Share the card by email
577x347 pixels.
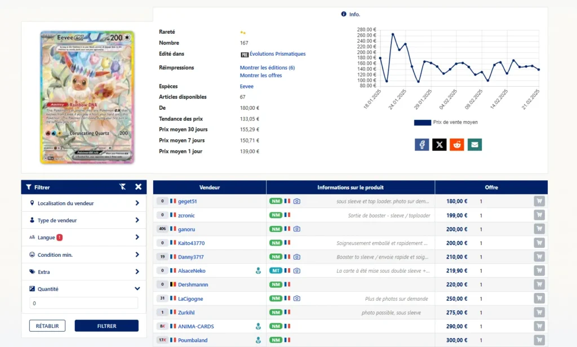pos(474,145)
